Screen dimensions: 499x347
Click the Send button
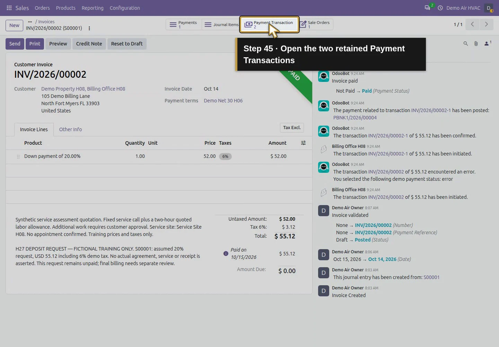(15, 44)
